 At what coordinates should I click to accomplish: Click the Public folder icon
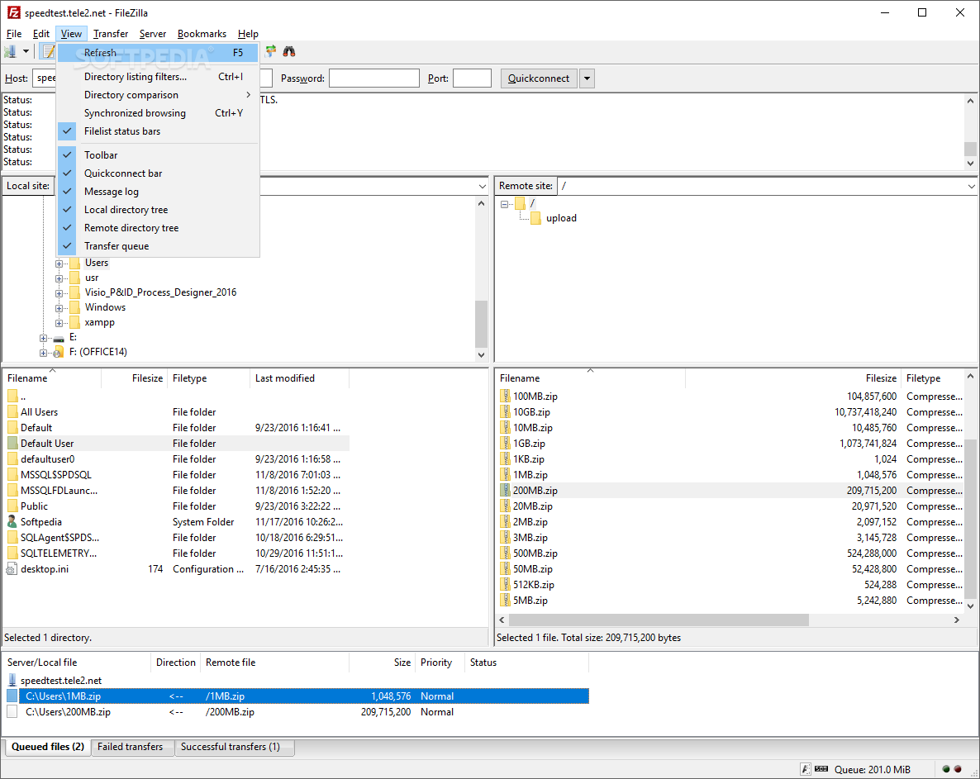point(12,506)
